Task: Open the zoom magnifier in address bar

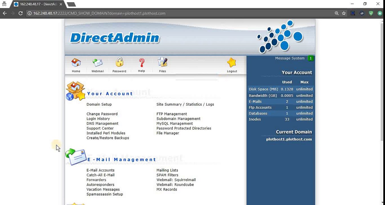Action: [337, 13]
